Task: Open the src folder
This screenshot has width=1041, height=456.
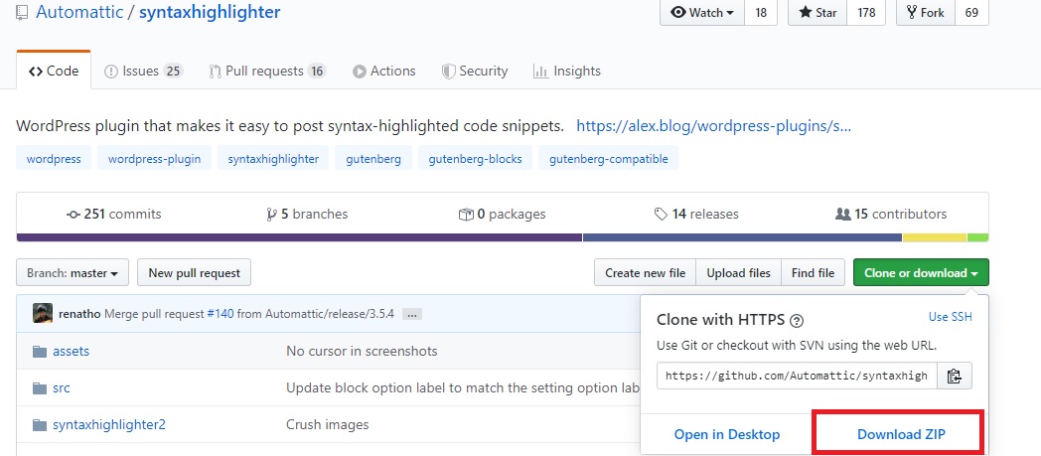Action: tap(61, 387)
